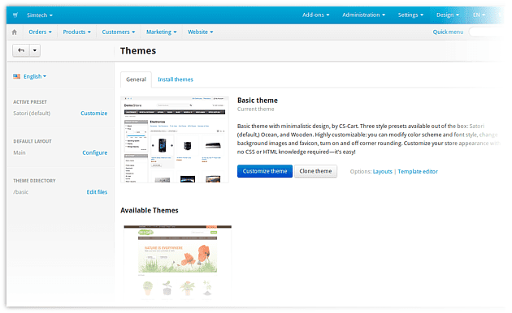512x313 pixels.
Task: Open the Layouts option link
Action: [382, 172]
